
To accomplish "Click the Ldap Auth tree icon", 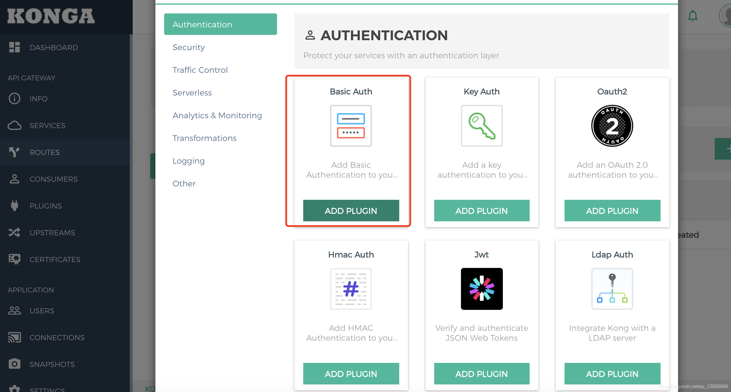I will (x=612, y=289).
